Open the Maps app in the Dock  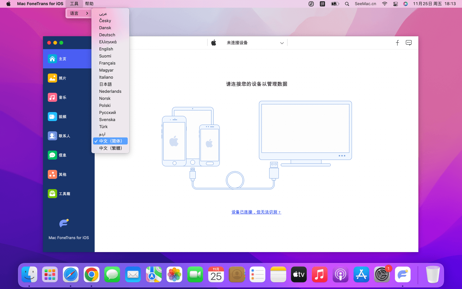coord(154,275)
